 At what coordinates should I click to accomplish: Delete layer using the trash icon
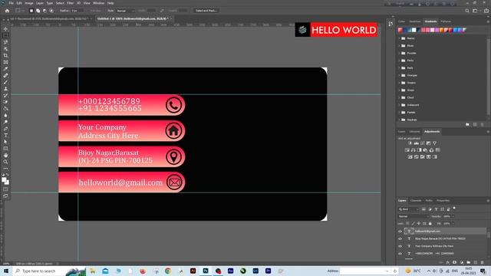[483, 262]
